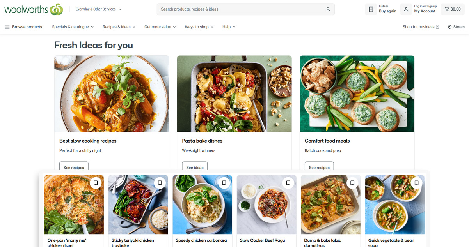This screenshot has height=247, width=469.
Task: Open the Browse products hamburger menu
Action: (7, 27)
